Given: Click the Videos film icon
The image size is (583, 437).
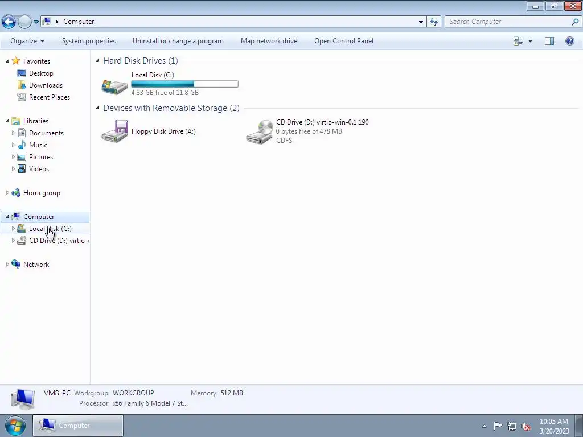Looking at the screenshot, I should [x=22, y=168].
